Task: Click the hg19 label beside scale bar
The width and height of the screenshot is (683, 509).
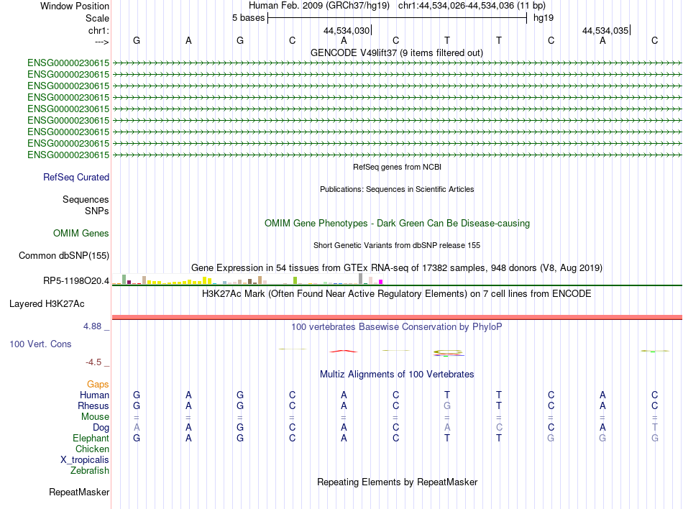Action: 544,18
